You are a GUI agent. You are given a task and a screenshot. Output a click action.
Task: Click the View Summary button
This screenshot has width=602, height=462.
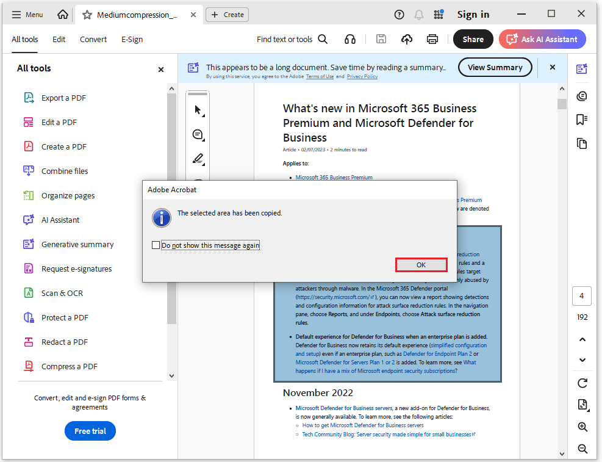pos(495,67)
